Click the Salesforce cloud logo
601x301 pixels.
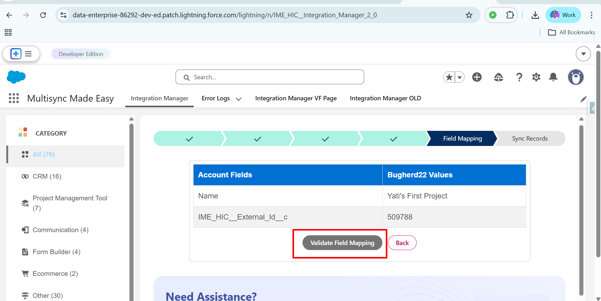[16, 77]
